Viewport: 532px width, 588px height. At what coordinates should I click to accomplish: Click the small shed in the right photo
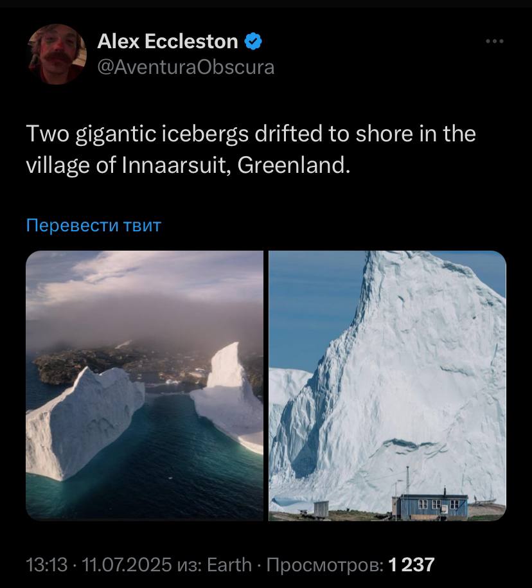coord(321,509)
